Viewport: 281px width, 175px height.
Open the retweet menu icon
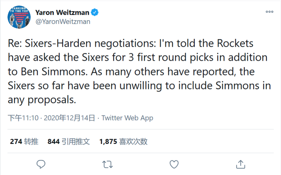coord(107,164)
